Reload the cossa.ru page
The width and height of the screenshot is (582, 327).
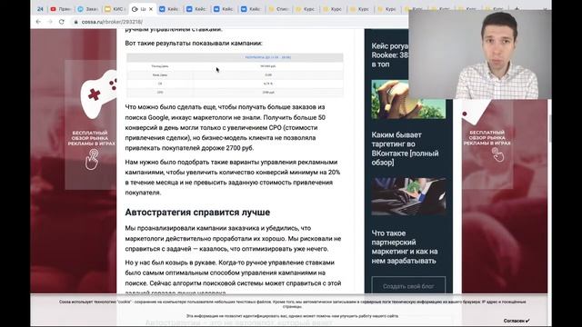click(x=62, y=22)
